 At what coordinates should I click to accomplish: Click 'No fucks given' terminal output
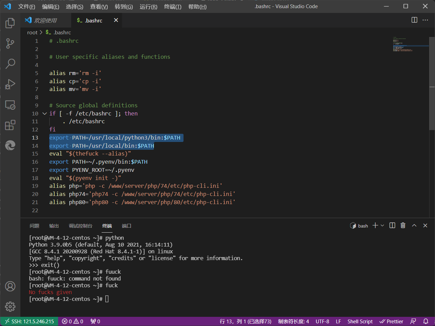point(50,292)
